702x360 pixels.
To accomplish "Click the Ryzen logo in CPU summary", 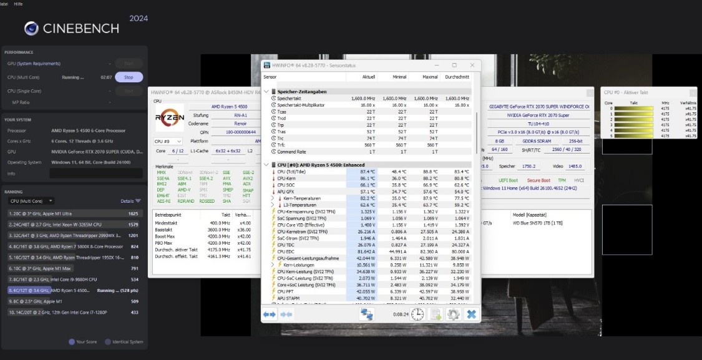I will (x=170, y=117).
